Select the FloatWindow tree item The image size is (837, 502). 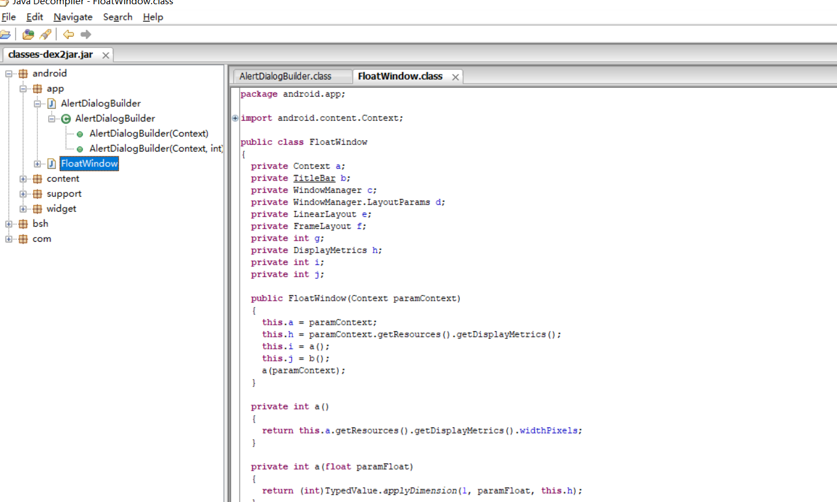coord(89,164)
